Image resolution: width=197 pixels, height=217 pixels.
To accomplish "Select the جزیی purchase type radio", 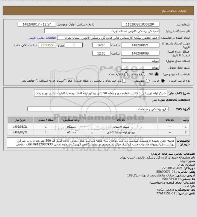I will 163,81.
